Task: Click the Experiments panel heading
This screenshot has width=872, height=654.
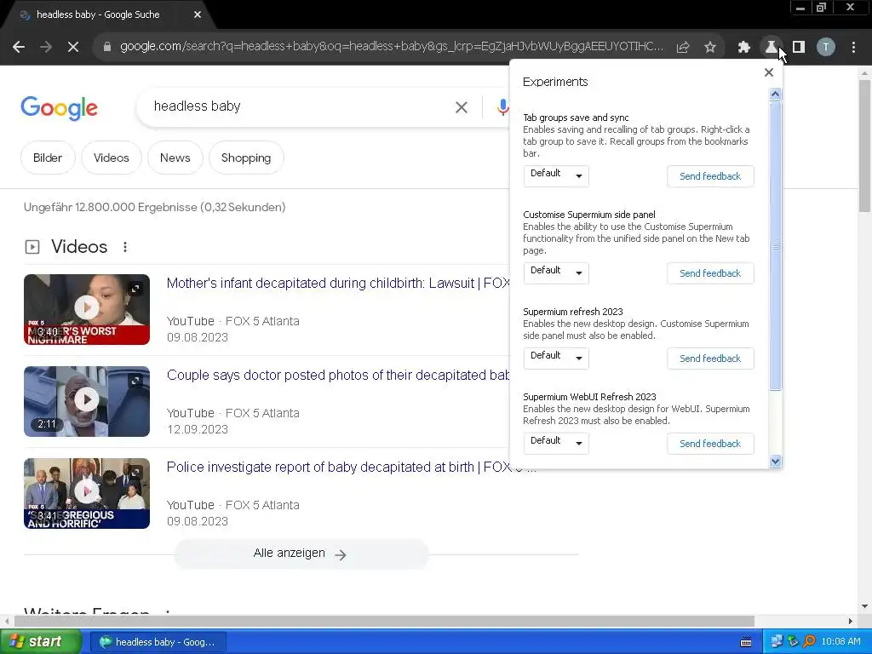Action: pyautogui.click(x=555, y=82)
